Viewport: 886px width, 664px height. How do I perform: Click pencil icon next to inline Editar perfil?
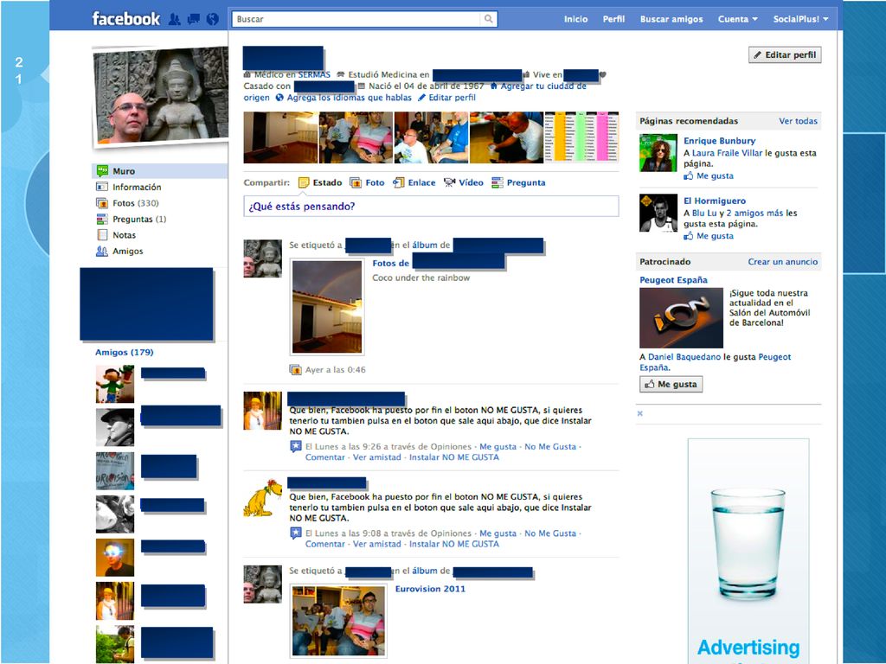tap(421, 98)
